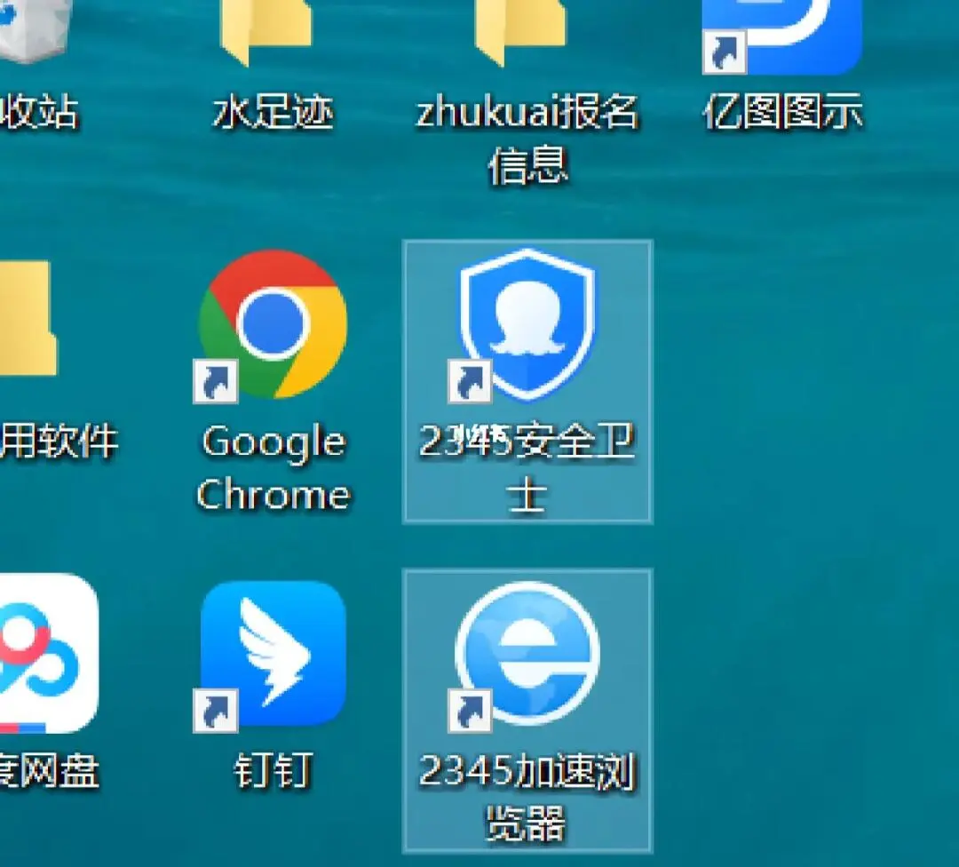Select the 百度网盘 colorful logo
959x867 pixels.
(x=40, y=653)
